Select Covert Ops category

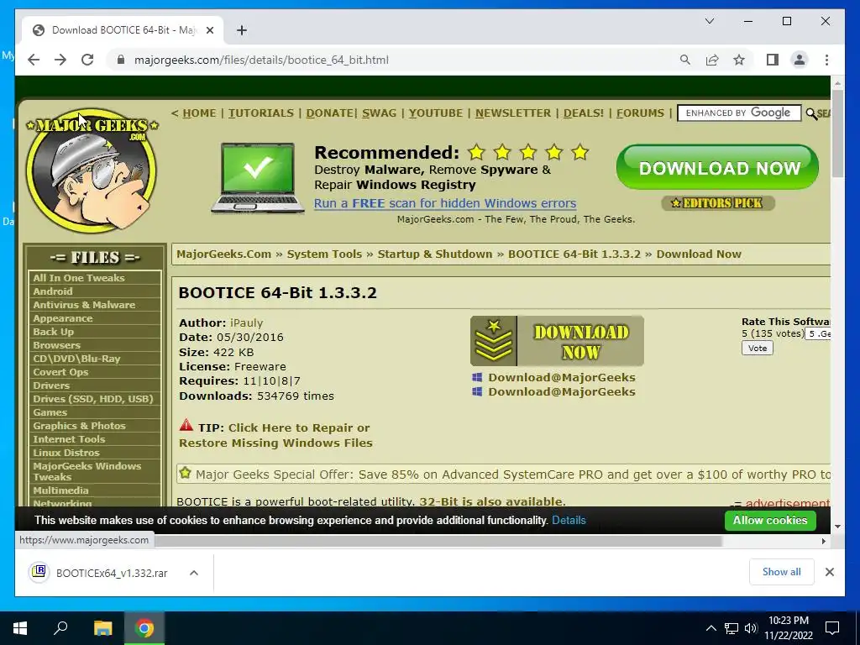click(60, 372)
